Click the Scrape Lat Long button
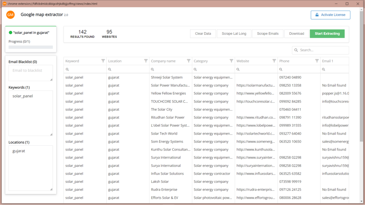 coord(234,34)
